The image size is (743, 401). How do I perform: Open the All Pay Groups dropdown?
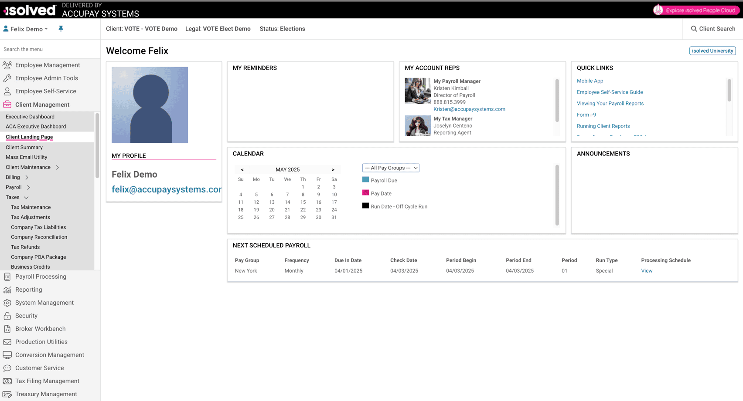391,168
